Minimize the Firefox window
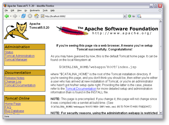Screen dimensions: 169x125 click(x=151, y=6)
